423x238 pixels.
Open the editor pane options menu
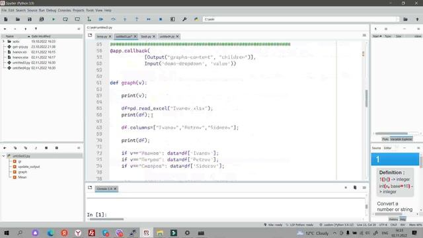pos(364,35)
